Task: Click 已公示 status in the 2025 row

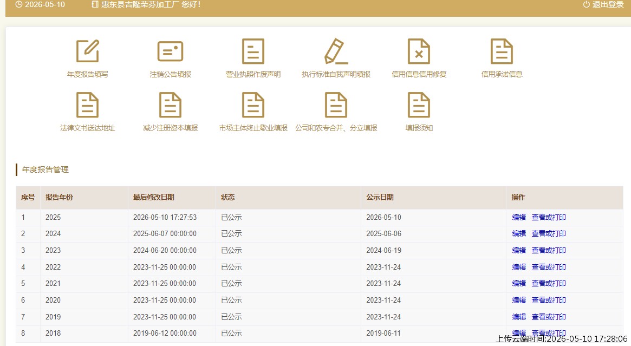Action: [231, 217]
